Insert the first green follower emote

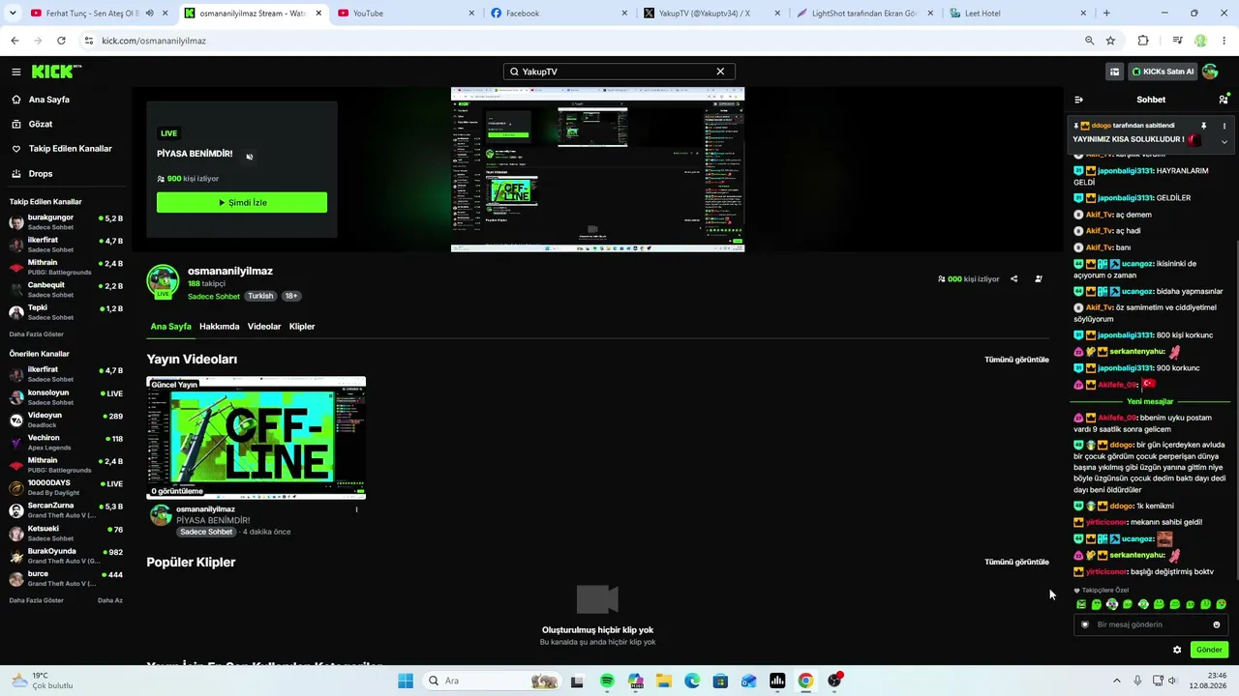(1081, 605)
